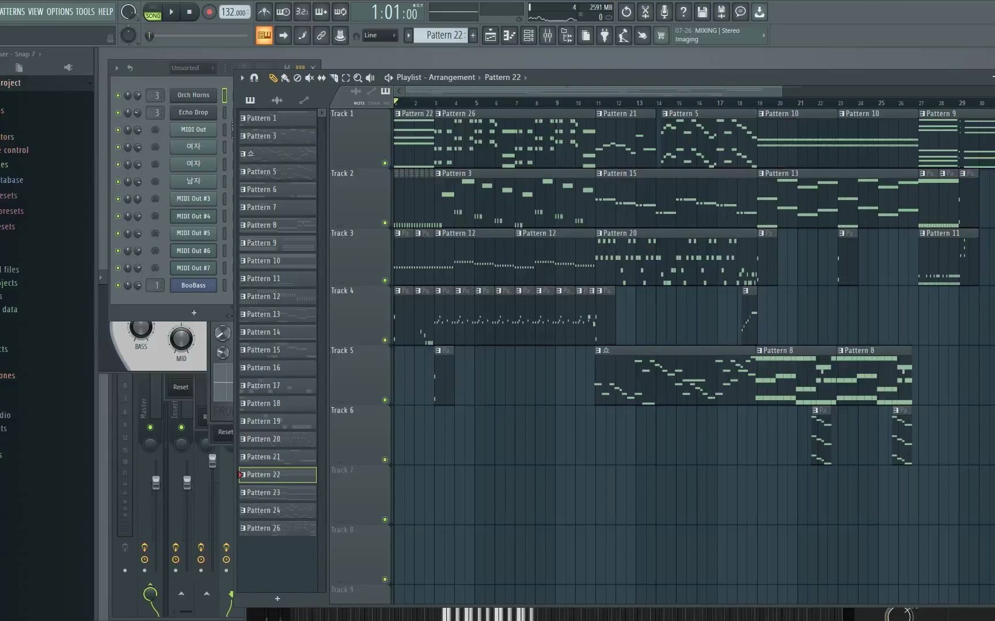Select the Draw pencil tool in Playlist
The width and height of the screenshot is (995, 621).
(x=273, y=78)
